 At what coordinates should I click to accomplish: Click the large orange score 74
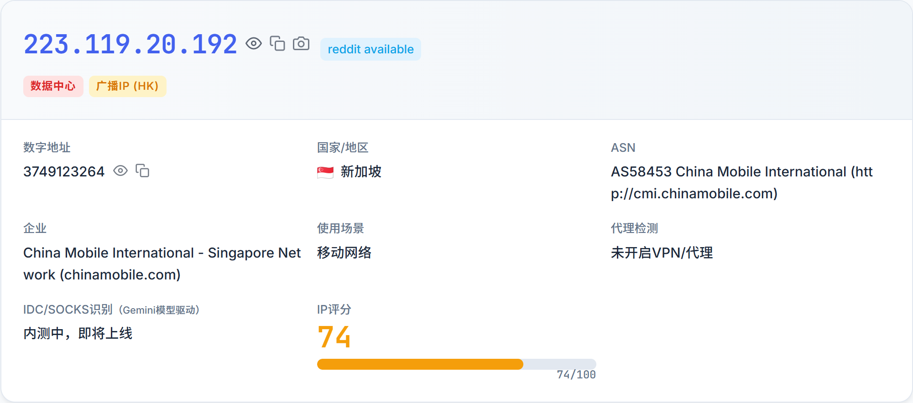tap(334, 337)
